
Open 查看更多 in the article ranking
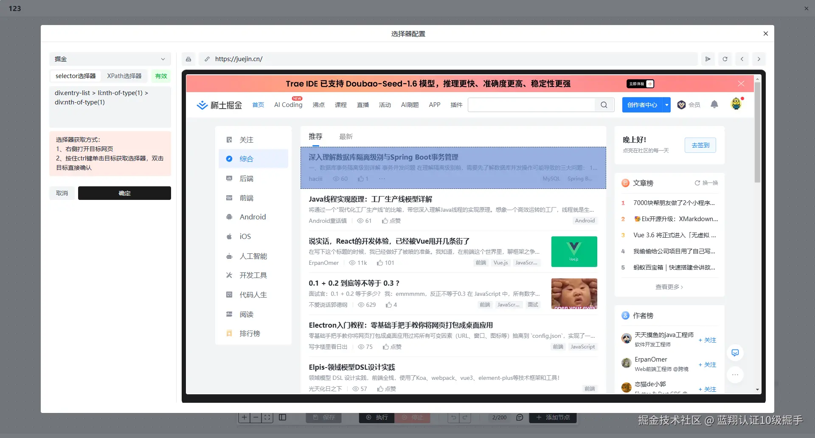pos(669,287)
